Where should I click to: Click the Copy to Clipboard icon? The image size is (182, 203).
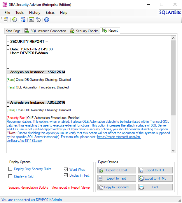101,187
